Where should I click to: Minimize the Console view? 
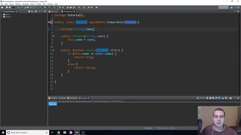(235, 98)
